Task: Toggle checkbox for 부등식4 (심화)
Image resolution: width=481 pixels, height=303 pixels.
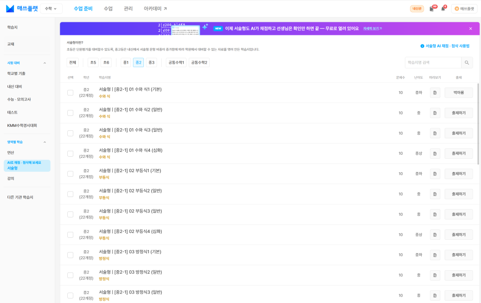Action: (x=70, y=235)
